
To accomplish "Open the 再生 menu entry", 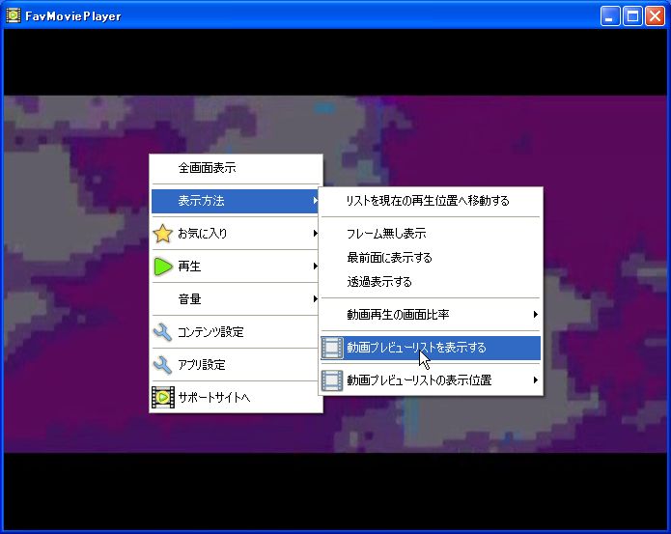I will pyautogui.click(x=235, y=267).
